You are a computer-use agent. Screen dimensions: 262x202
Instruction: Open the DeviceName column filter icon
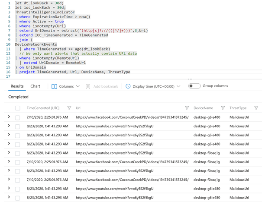pyautogui.click(x=223, y=108)
